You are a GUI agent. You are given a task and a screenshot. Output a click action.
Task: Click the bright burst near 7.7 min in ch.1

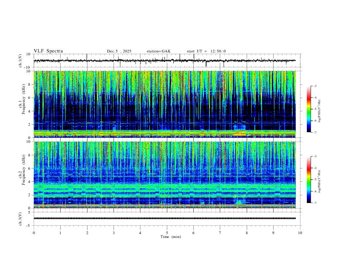[240, 130]
